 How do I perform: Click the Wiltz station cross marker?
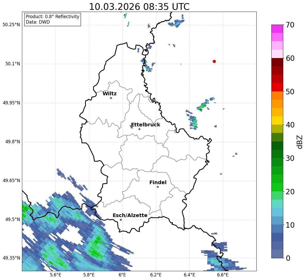pos(111,98)
